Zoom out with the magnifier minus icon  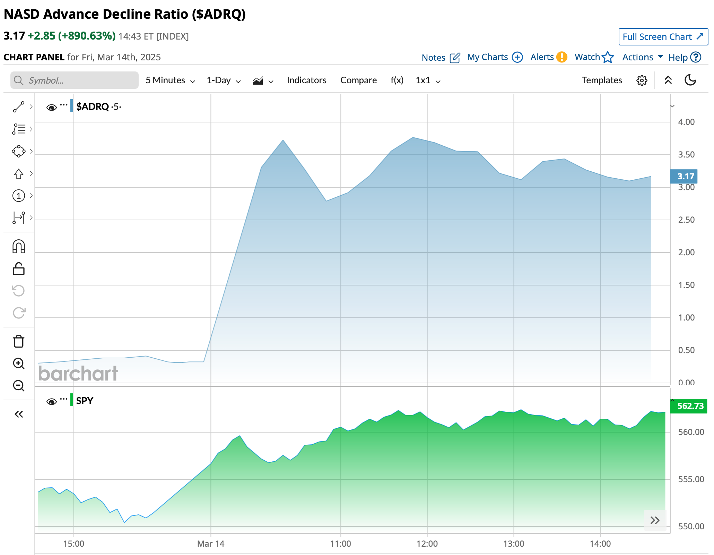(19, 386)
